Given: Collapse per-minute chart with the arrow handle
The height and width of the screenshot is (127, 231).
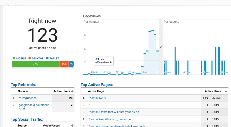Looking at the screenshot, I should click(x=161, y=47).
